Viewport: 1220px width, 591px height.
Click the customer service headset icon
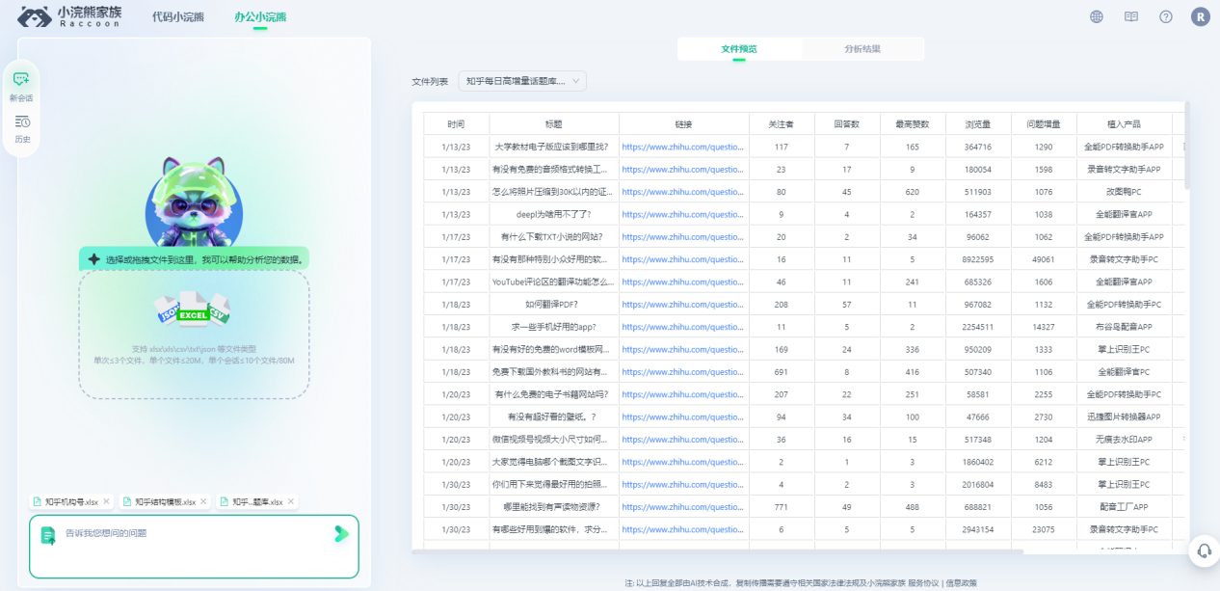(x=1204, y=551)
